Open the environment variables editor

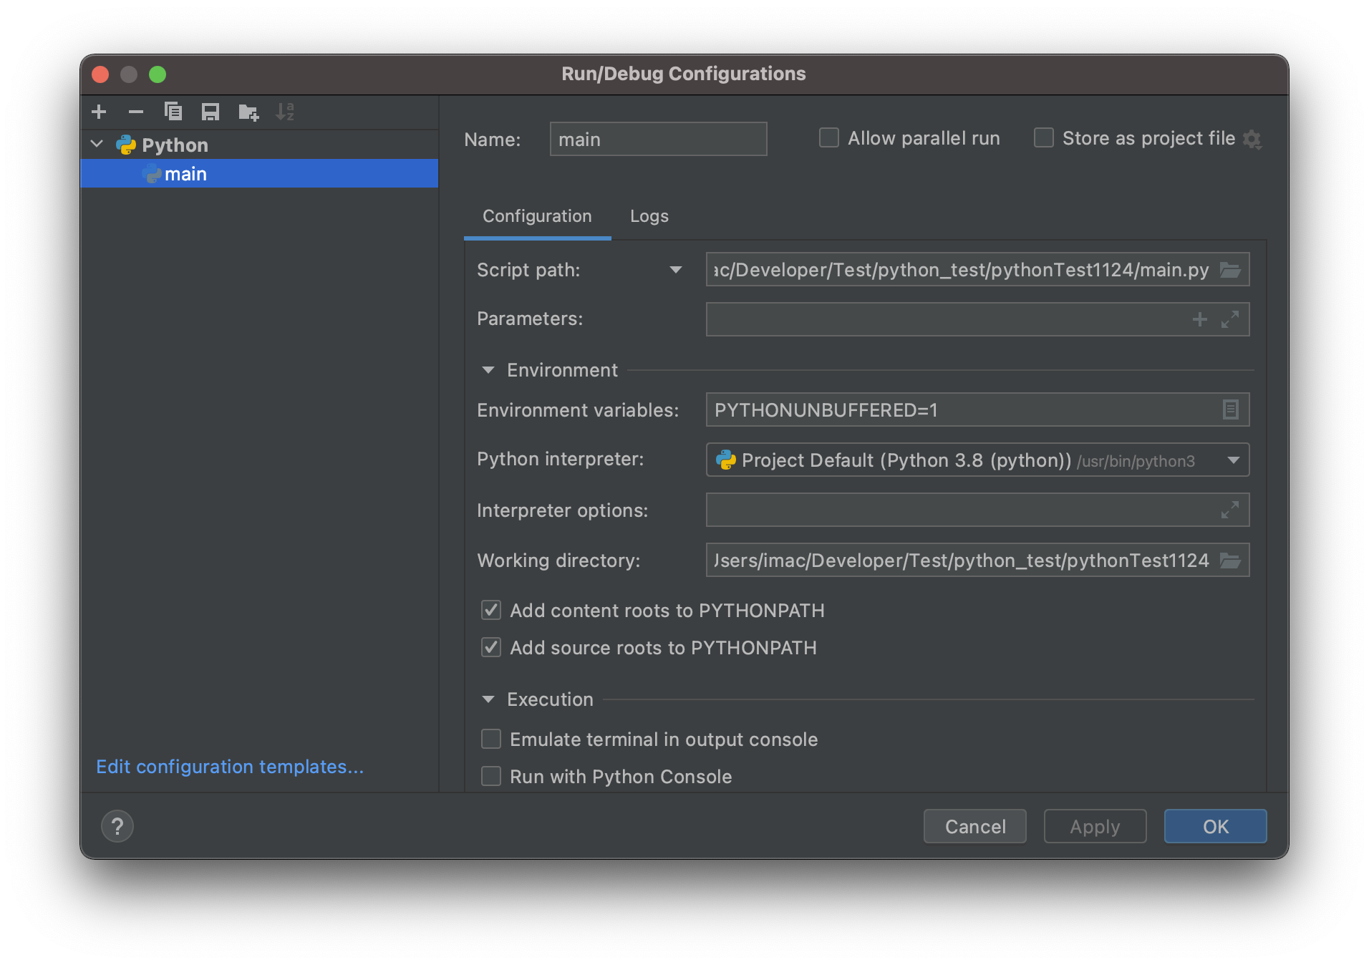pos(1230,409)
